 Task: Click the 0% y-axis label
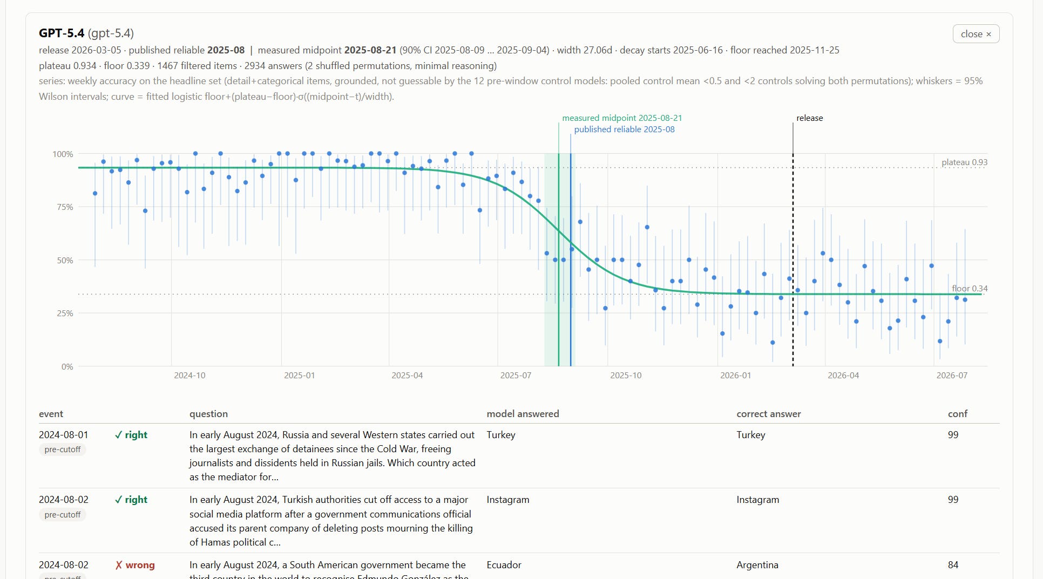point(67,367)
